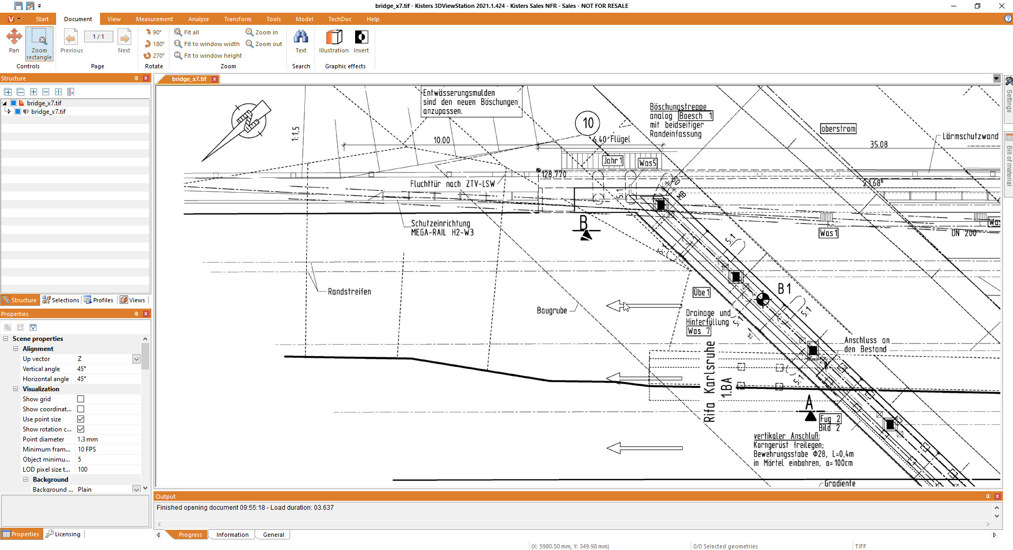Image resolution: width=1013 pixels, height=550 pixels.
Task: Expand one level in Structure toolbar
Action: (x=33, y=92)
